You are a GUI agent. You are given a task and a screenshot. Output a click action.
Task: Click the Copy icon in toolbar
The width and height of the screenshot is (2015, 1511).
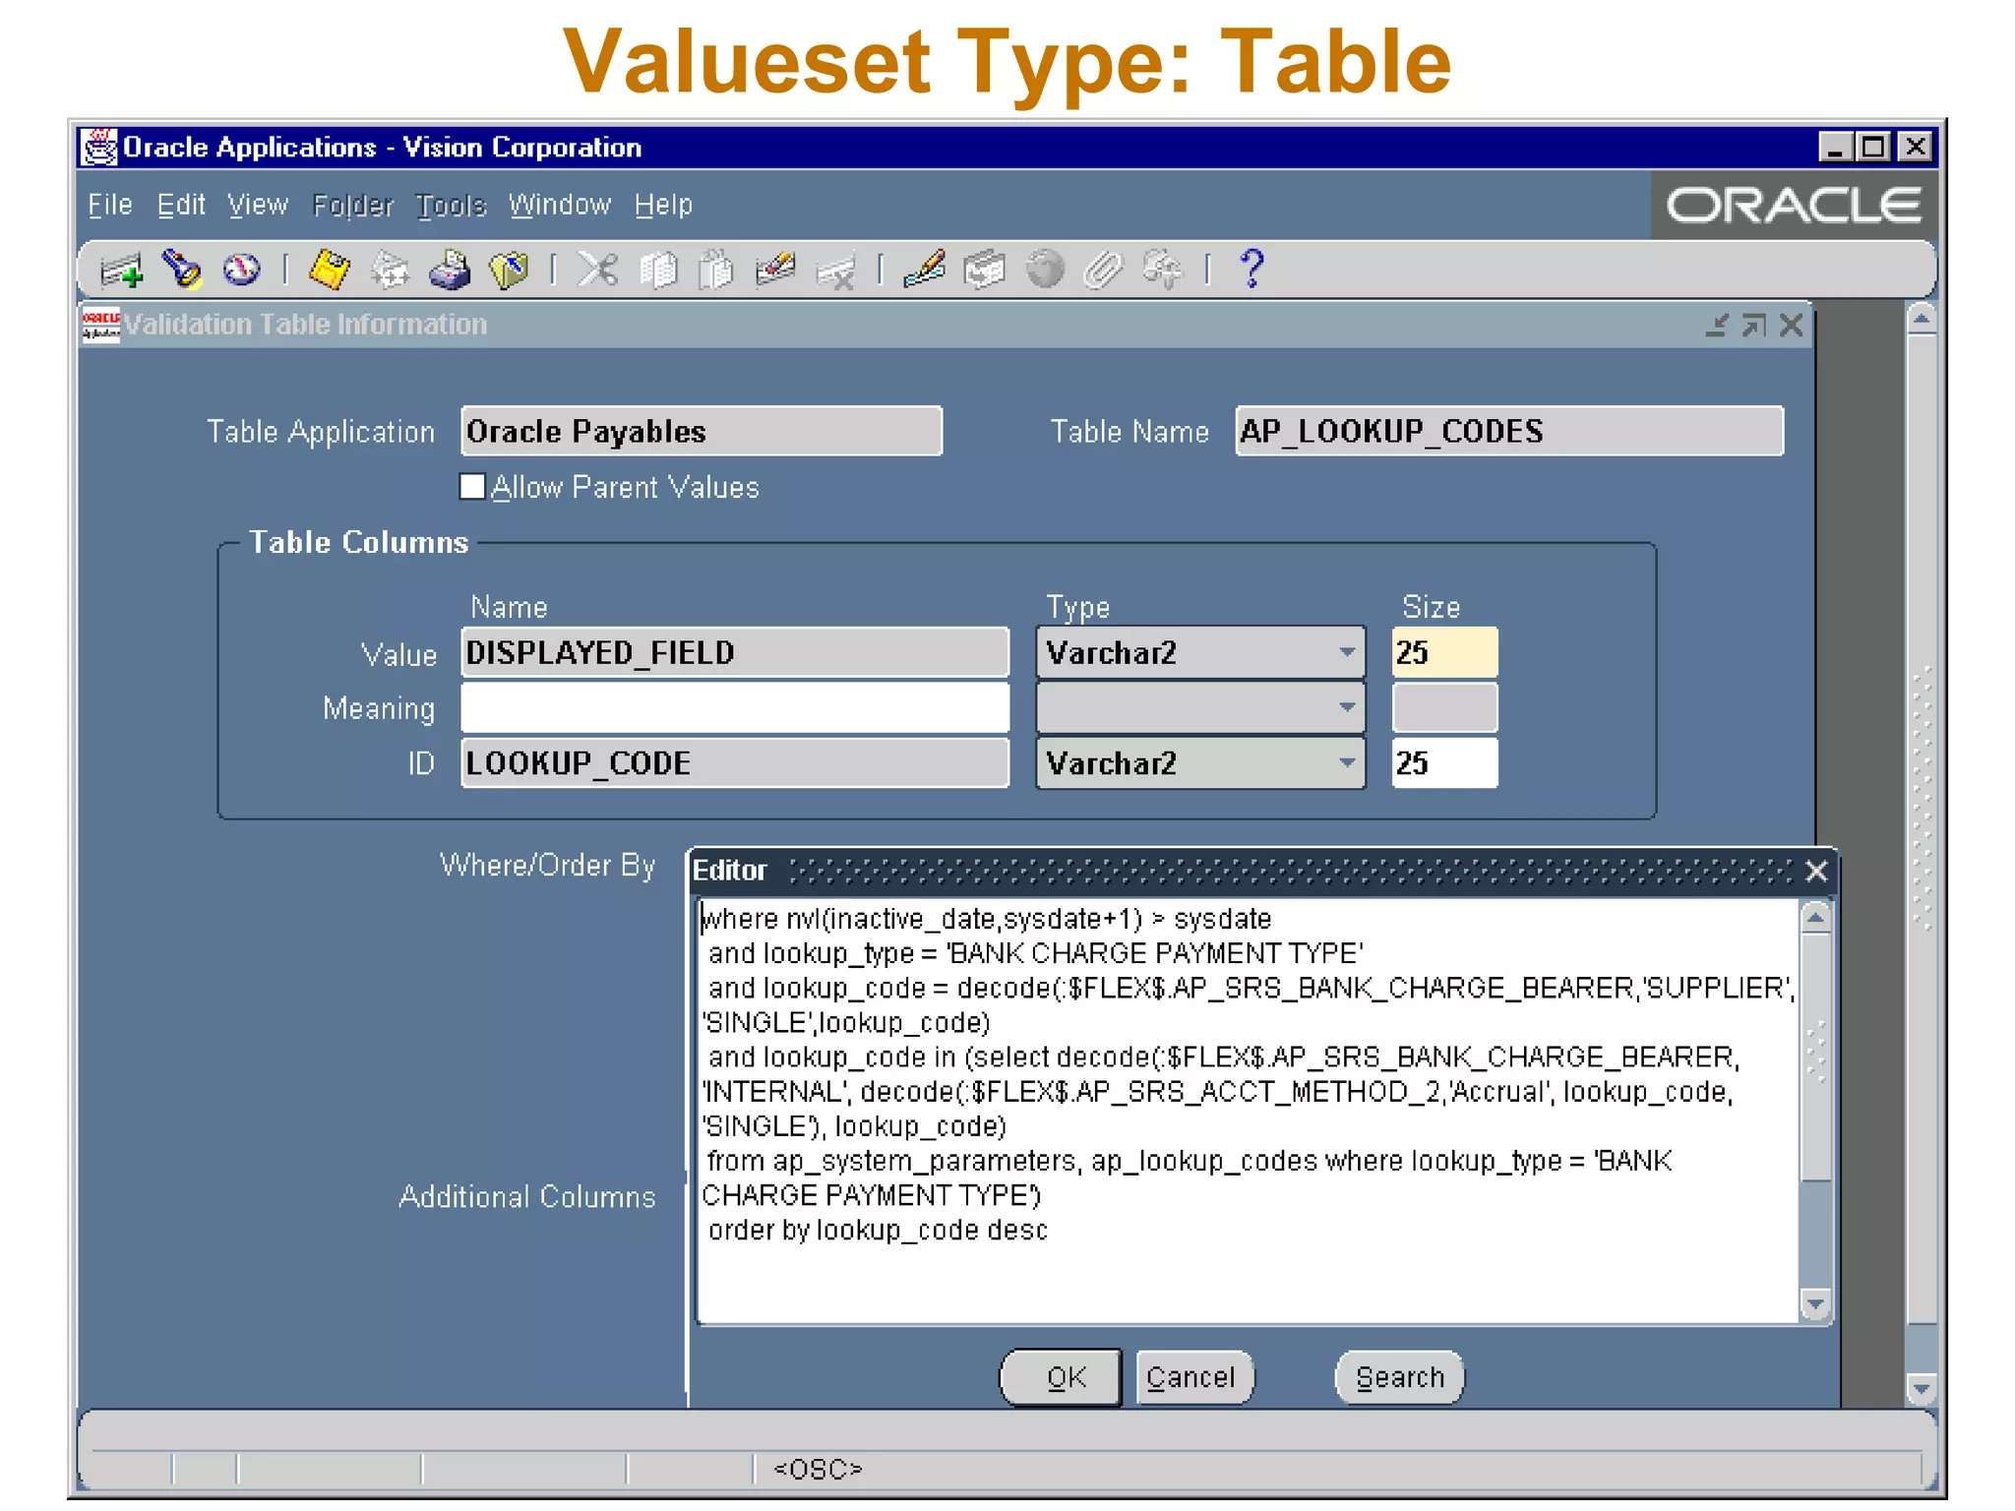tap(658, 270)
